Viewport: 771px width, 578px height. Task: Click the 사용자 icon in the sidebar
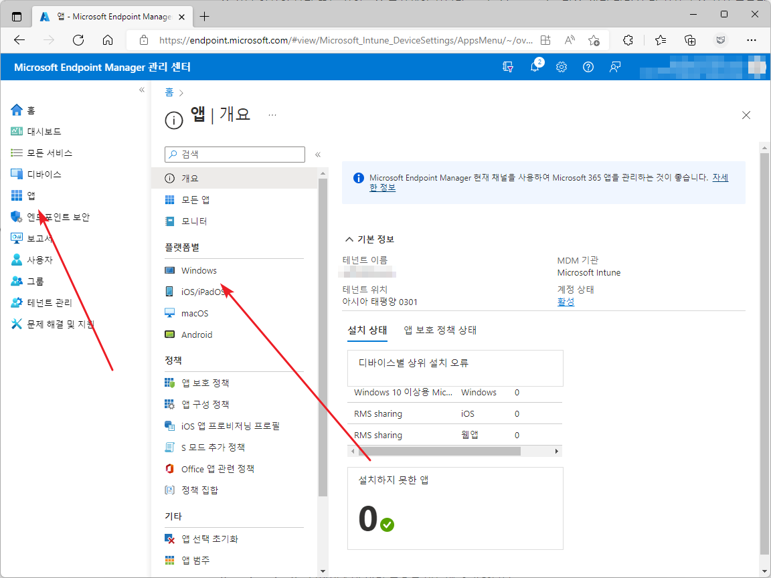[x=17, y=259]
